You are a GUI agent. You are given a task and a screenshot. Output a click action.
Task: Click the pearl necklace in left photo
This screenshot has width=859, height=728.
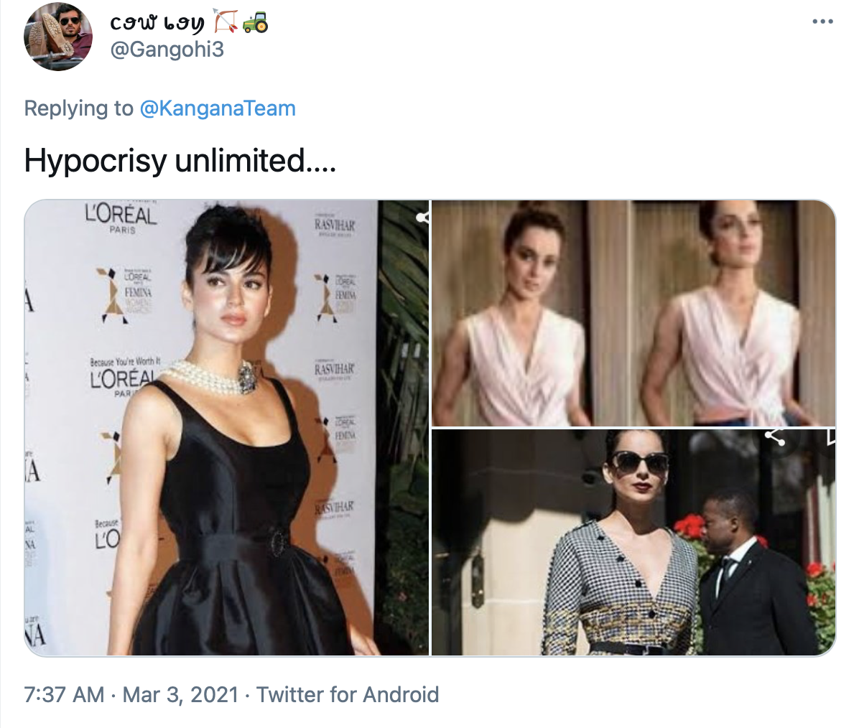click(211, 378)
